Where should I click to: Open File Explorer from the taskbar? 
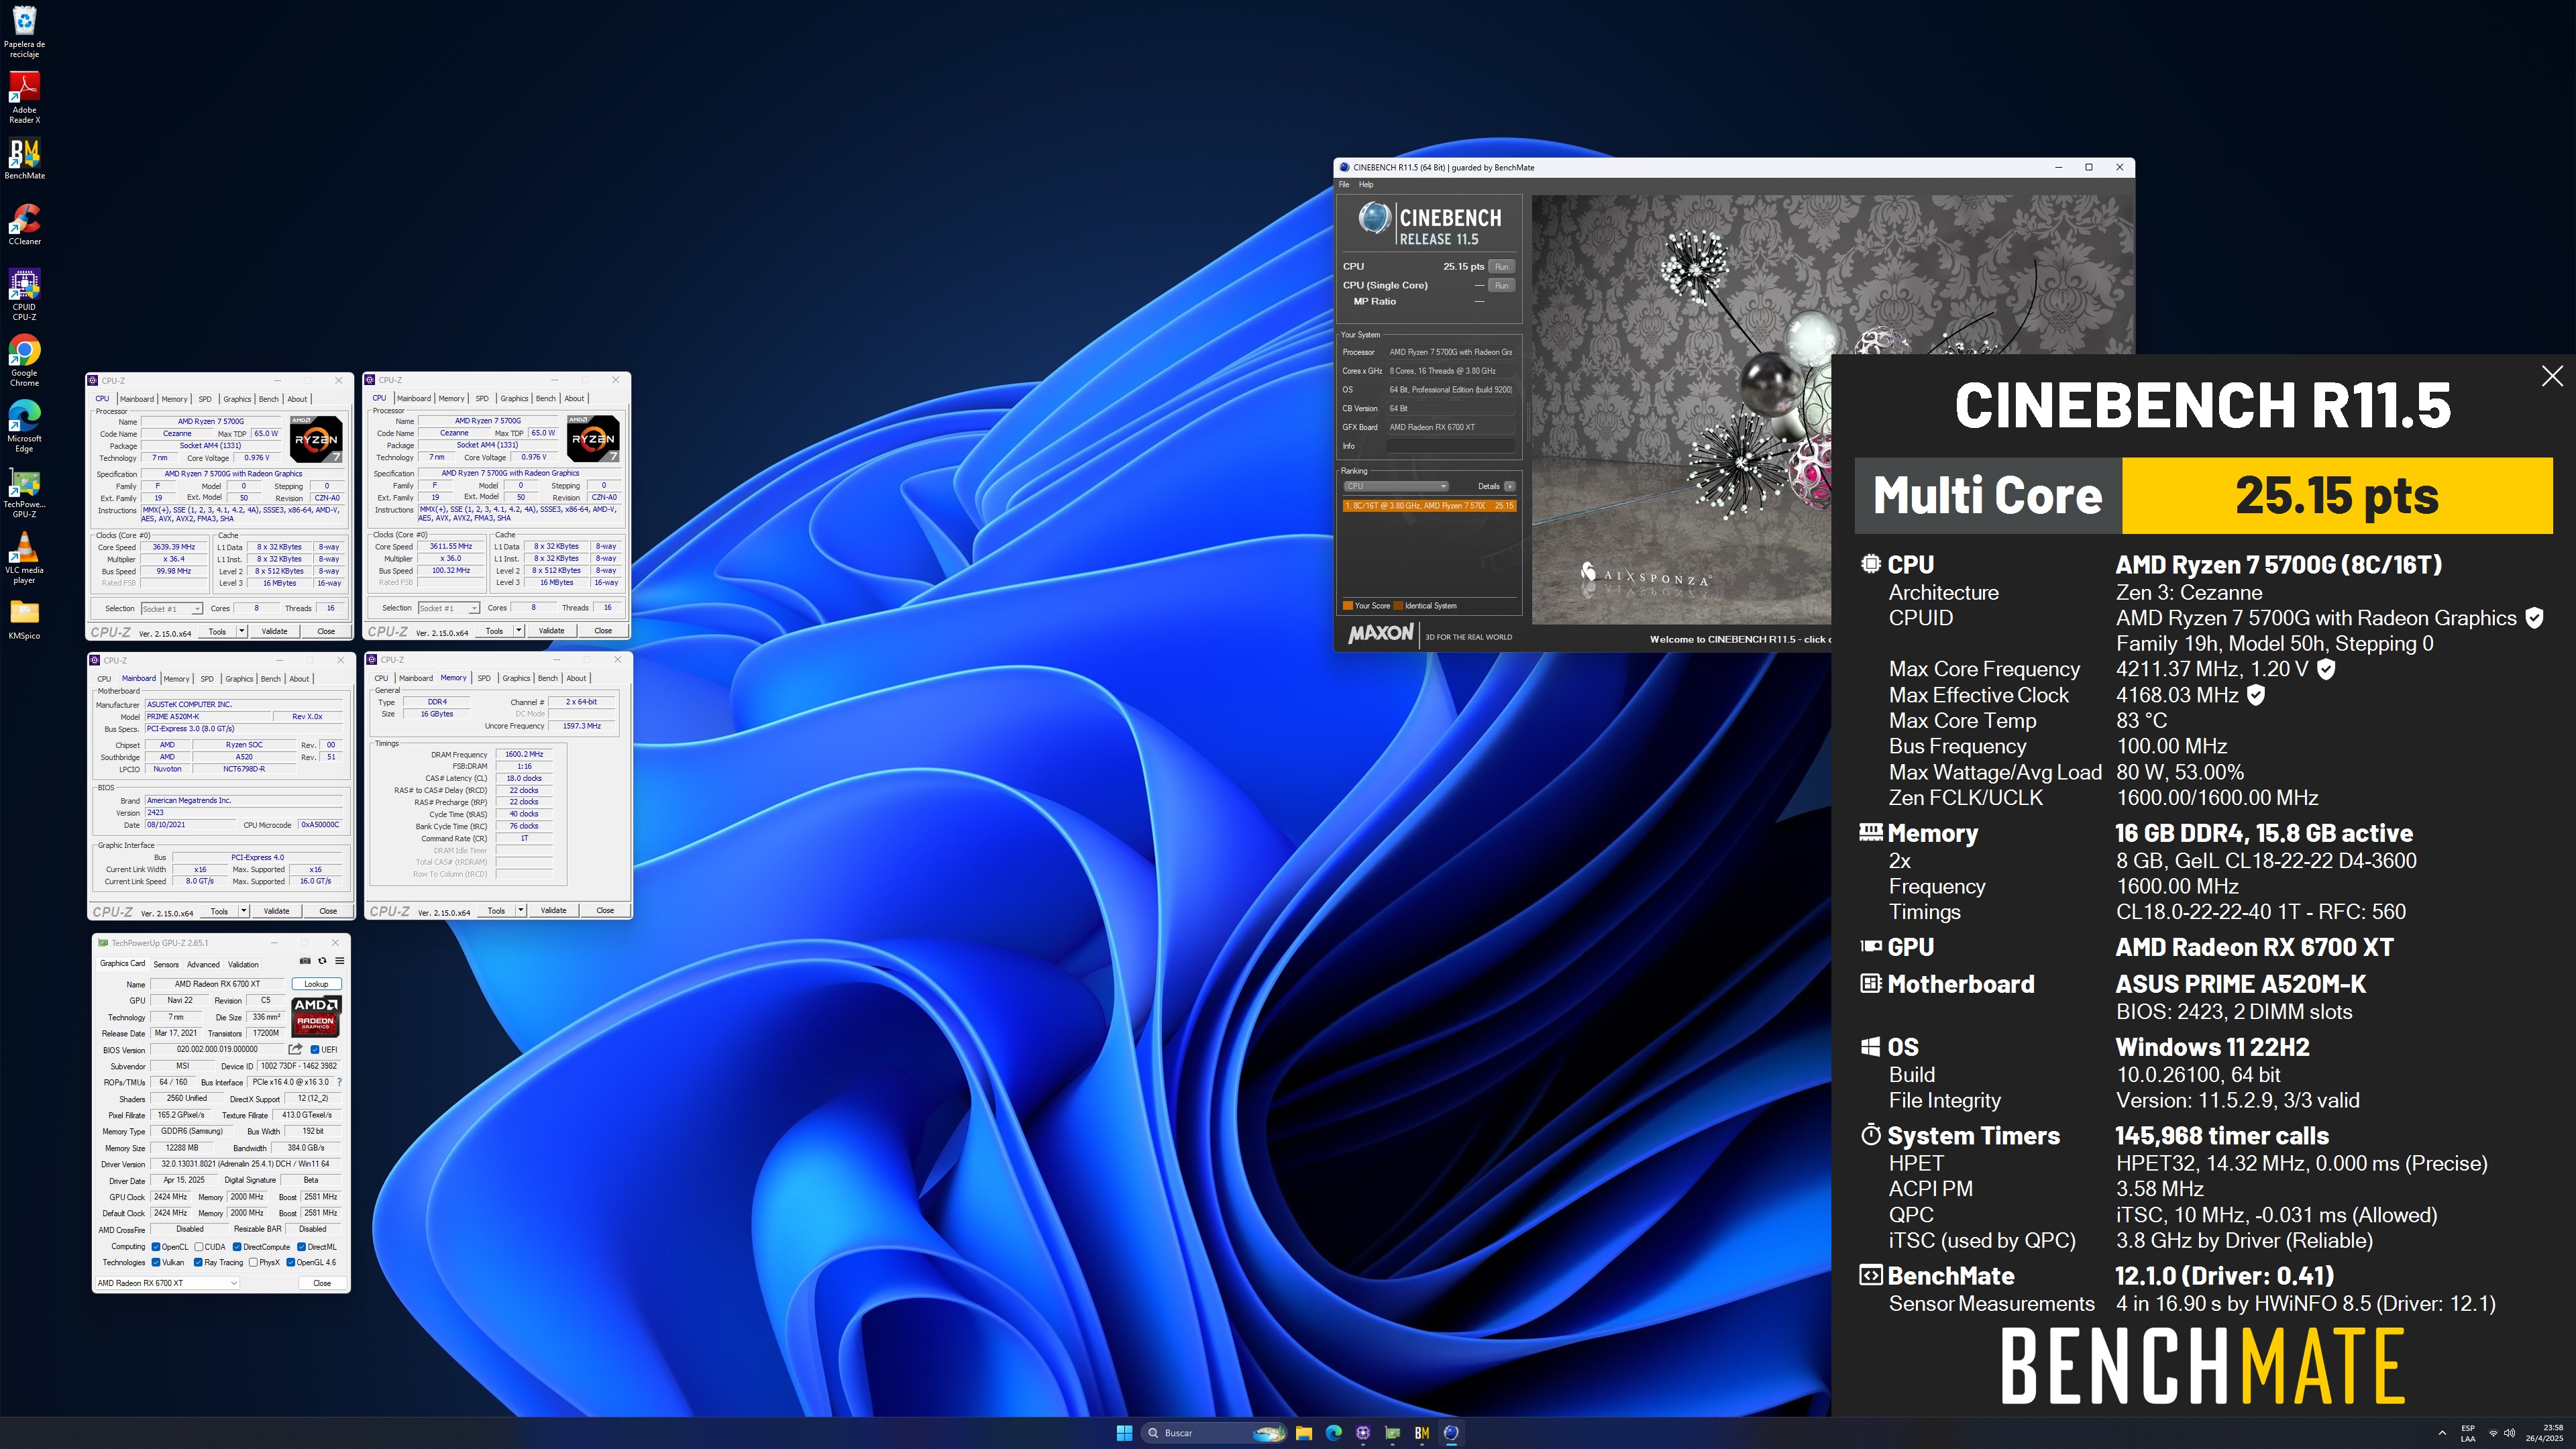[x=1304, y=1433]
